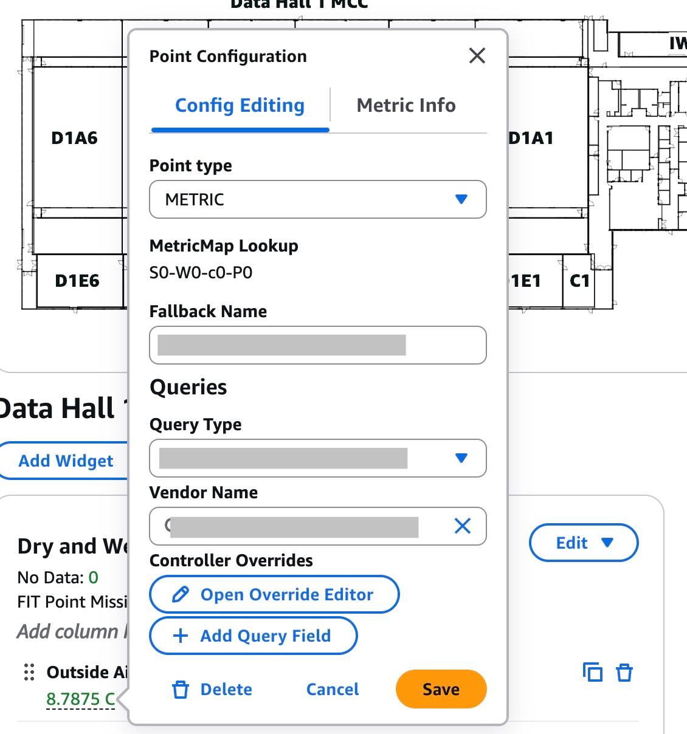Screen dimensions: 687x734
Task: Cancel the point configuration changes
Action: [333, 690]
